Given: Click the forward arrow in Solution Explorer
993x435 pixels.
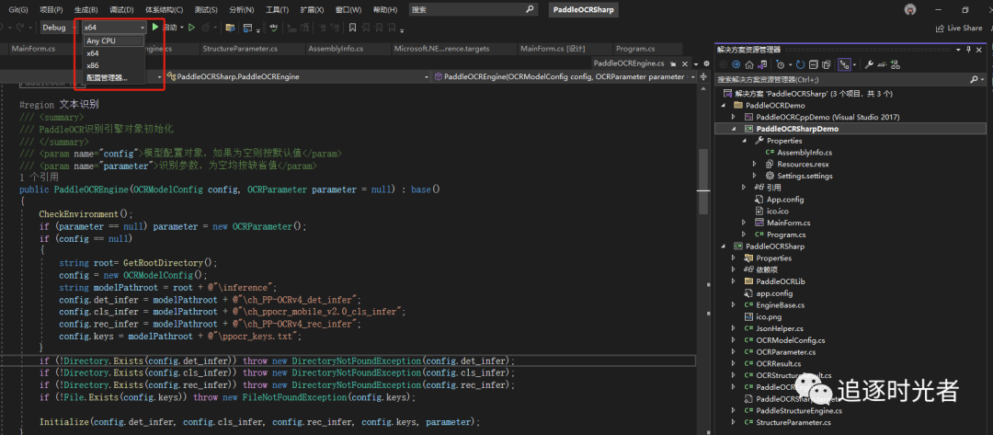Looking at the screenshot, I should point(736,64).
